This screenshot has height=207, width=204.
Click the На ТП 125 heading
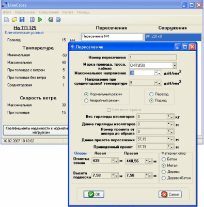[25, 28]
